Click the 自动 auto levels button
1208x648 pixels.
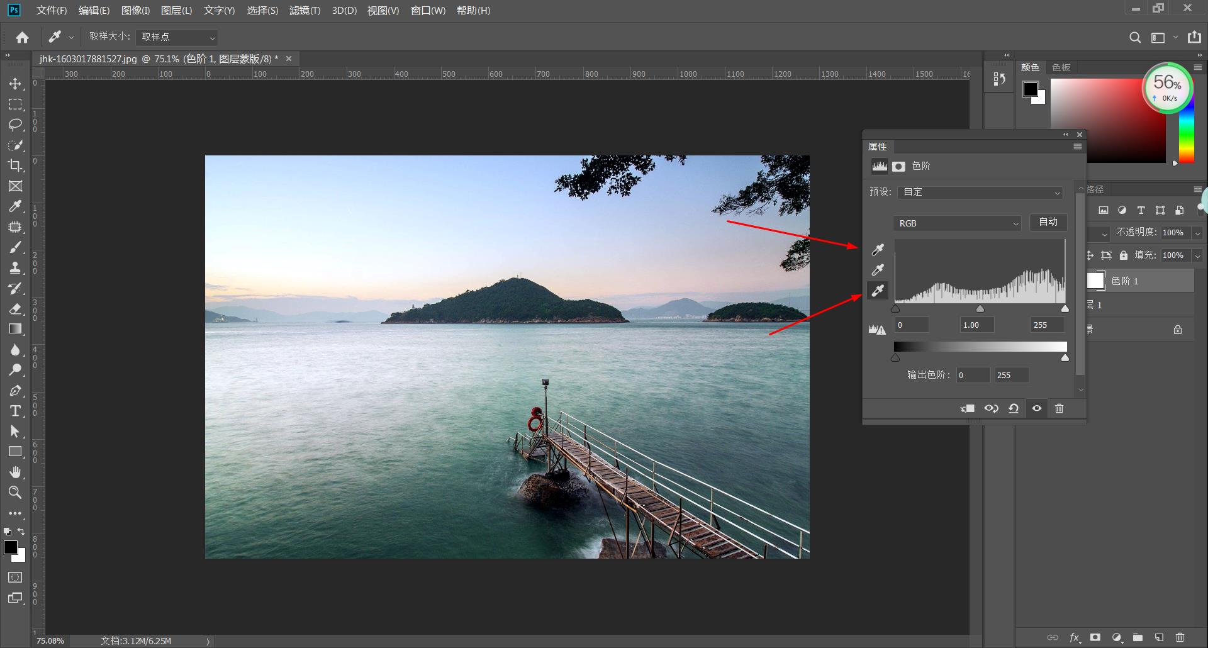[1048, 222]
